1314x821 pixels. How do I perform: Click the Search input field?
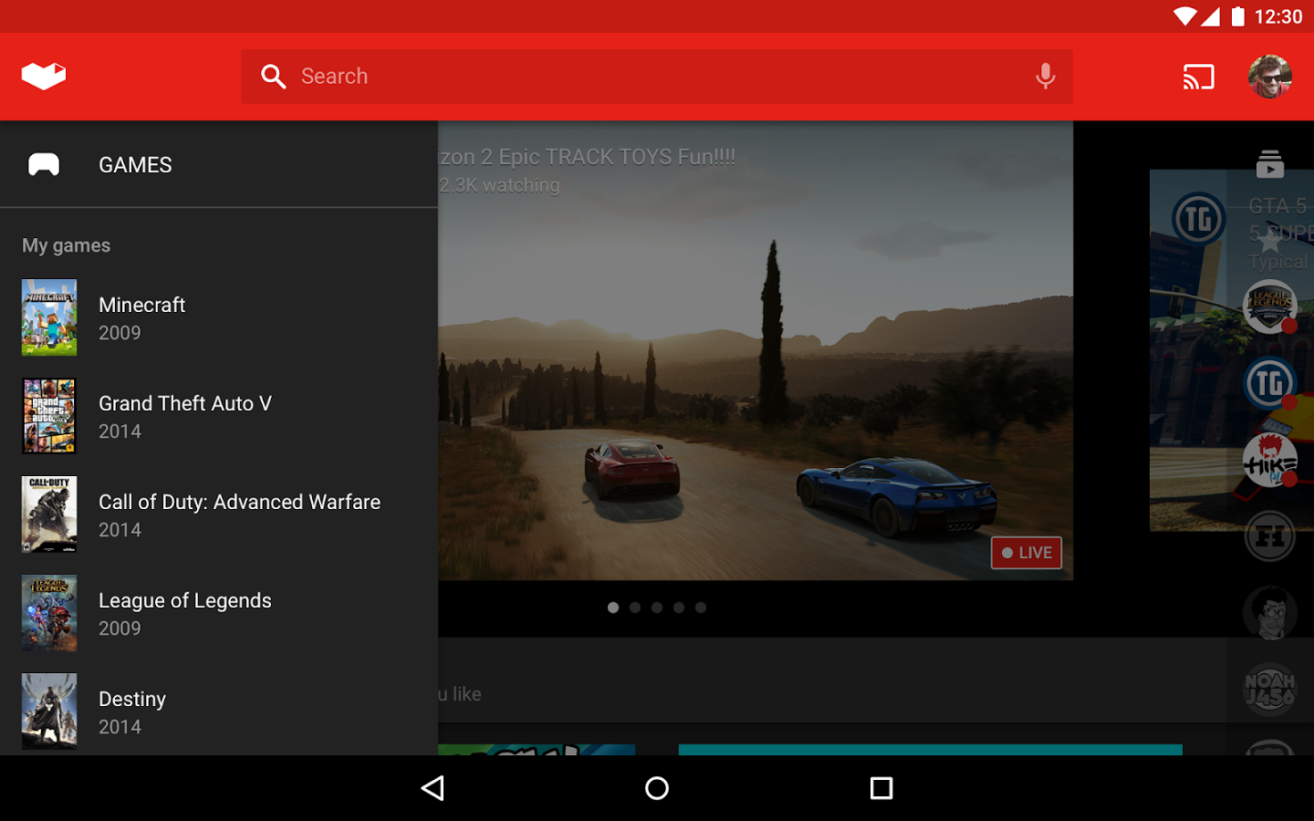(657, 77)
